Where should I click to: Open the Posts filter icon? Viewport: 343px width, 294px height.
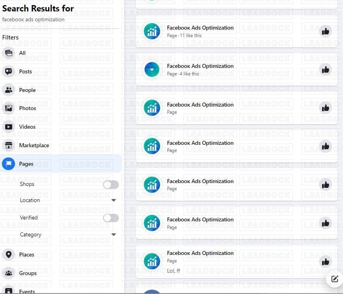pyautogui.click(x=9, y=71)
